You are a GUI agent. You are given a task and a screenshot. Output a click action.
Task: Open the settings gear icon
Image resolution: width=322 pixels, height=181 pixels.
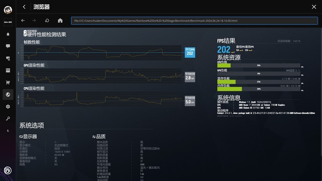point(8,107)
